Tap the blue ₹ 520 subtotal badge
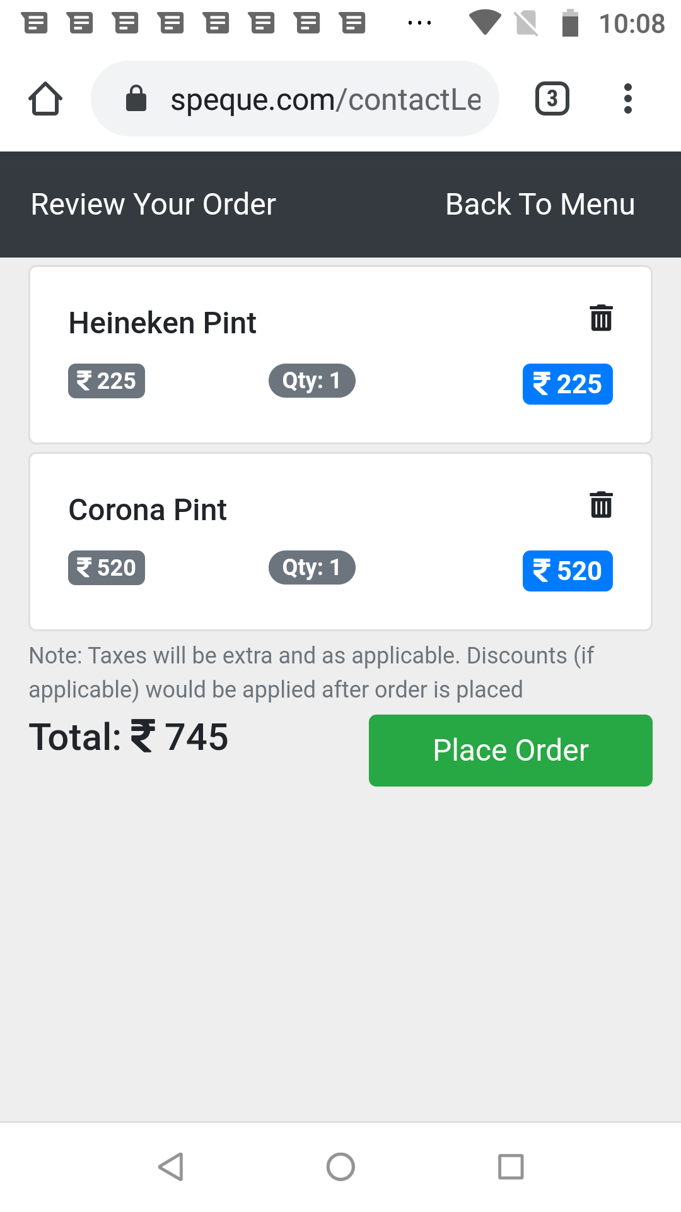681x1212 pixels. [x=567, y=571]
